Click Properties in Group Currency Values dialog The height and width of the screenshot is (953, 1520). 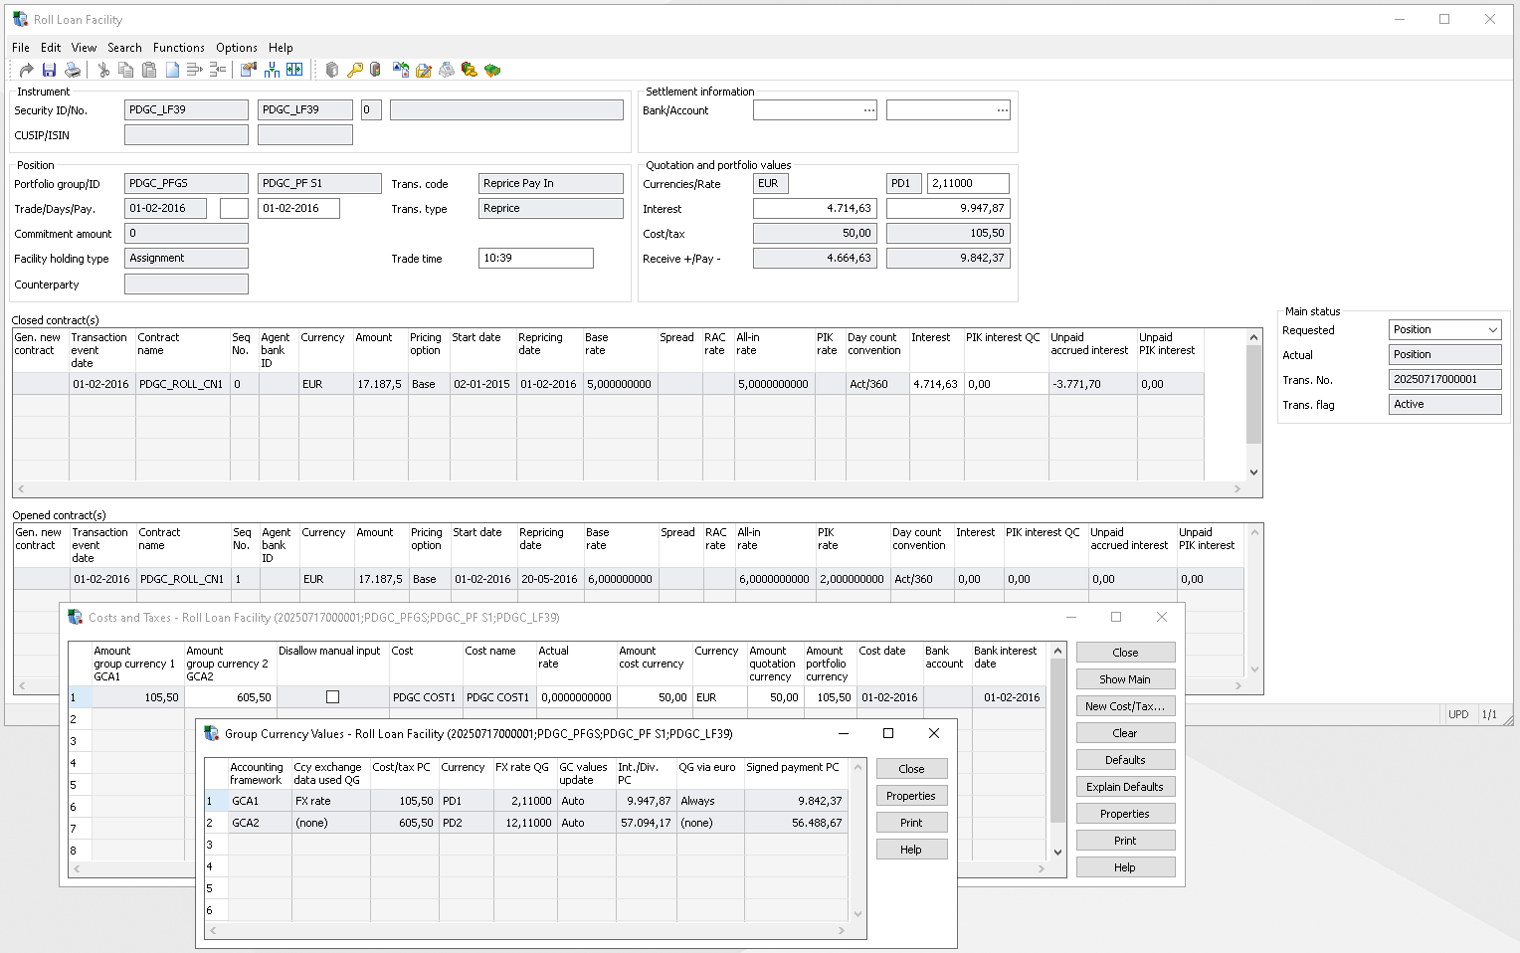tap(910, 796)
